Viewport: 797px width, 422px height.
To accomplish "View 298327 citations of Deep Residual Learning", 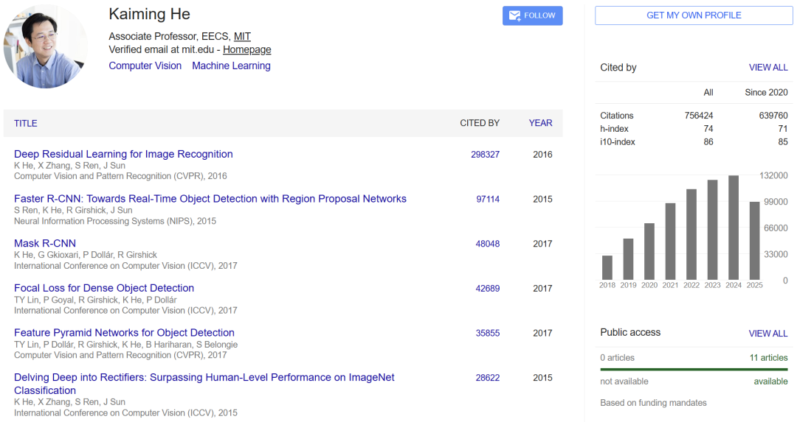I will [485, 155].
